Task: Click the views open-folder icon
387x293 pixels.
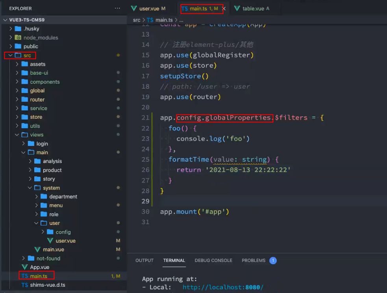Action: [24, 135]
